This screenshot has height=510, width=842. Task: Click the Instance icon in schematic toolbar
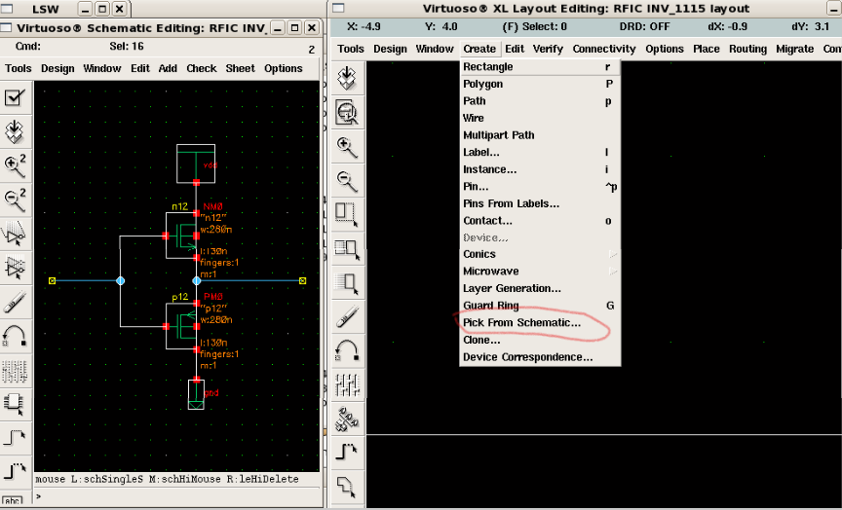(15, 404)
